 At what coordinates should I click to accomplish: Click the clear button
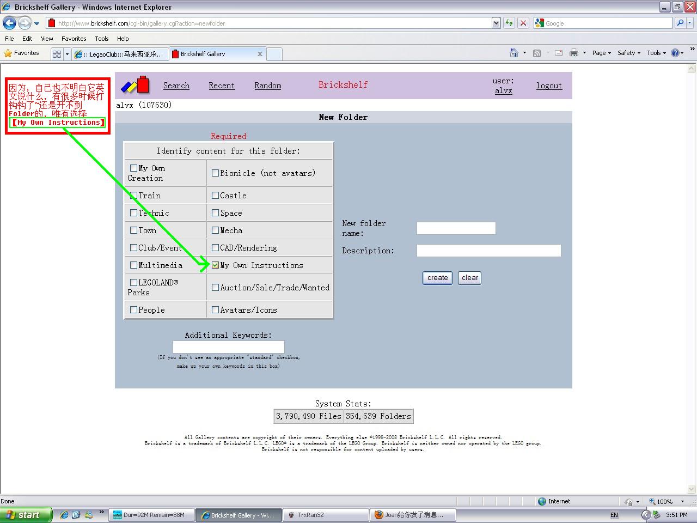[470, 278]
